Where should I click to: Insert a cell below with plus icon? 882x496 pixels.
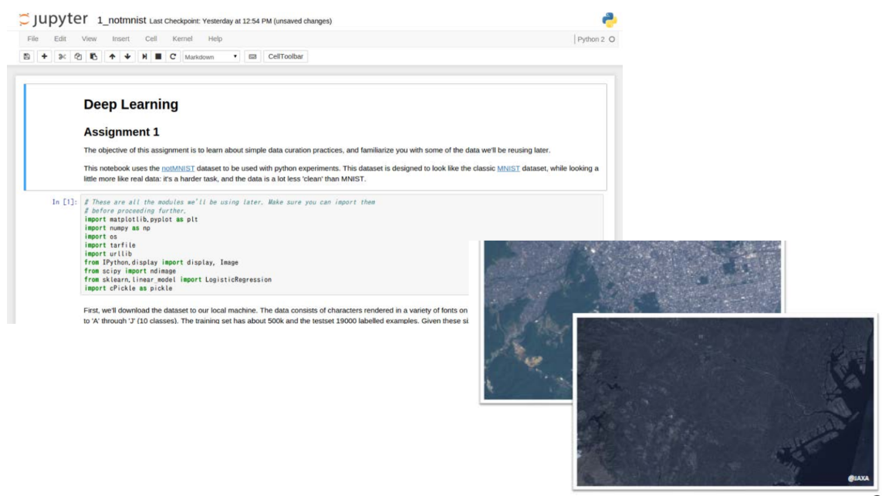coord(44,56)
